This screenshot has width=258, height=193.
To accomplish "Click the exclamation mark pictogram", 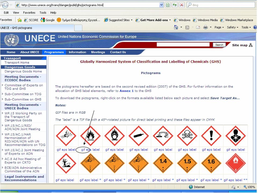I will pyautogui.click(x=211, y=136).
